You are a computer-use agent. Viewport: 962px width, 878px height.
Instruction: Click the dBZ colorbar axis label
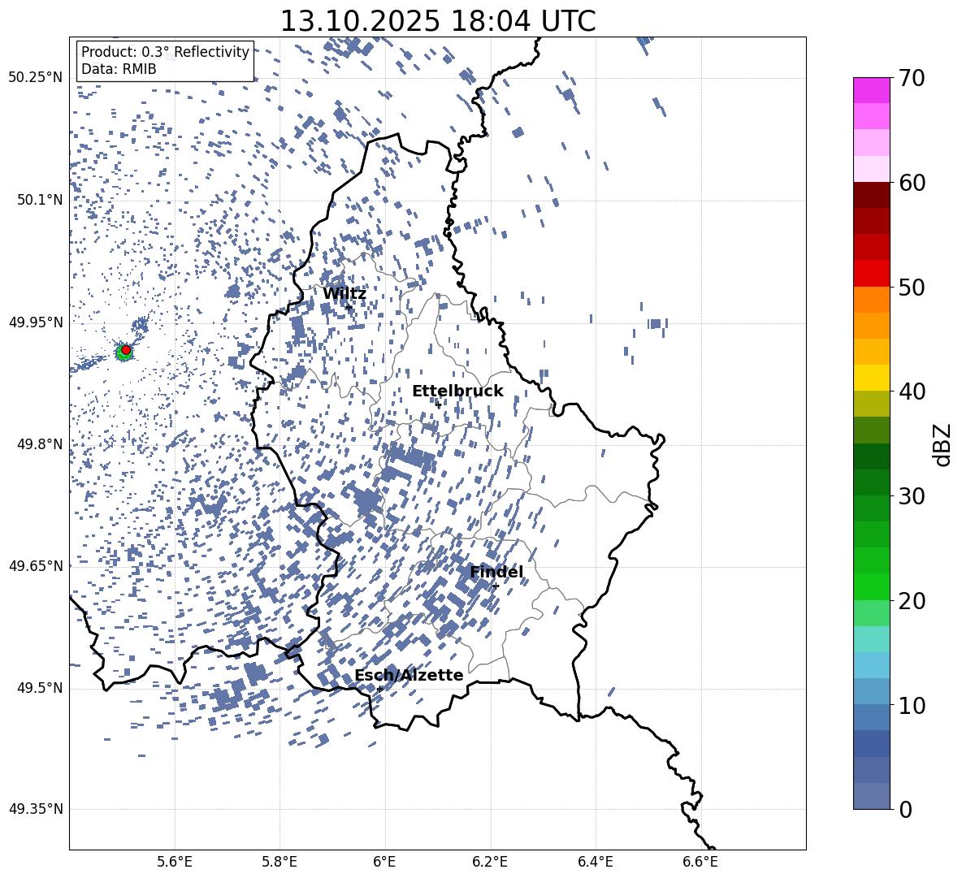coord(942,445)
